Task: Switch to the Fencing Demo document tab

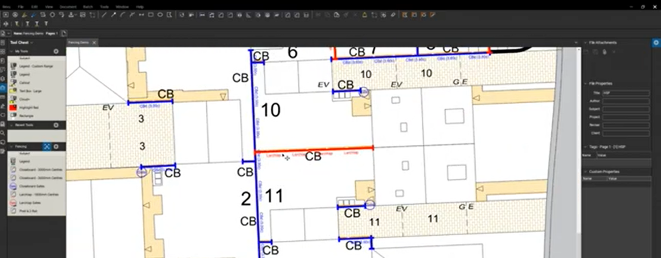Action: pos(80,43)
